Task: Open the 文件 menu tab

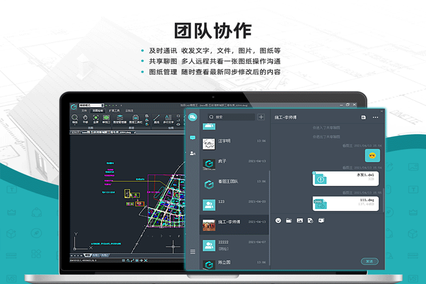Action: (x=84, y=111)
